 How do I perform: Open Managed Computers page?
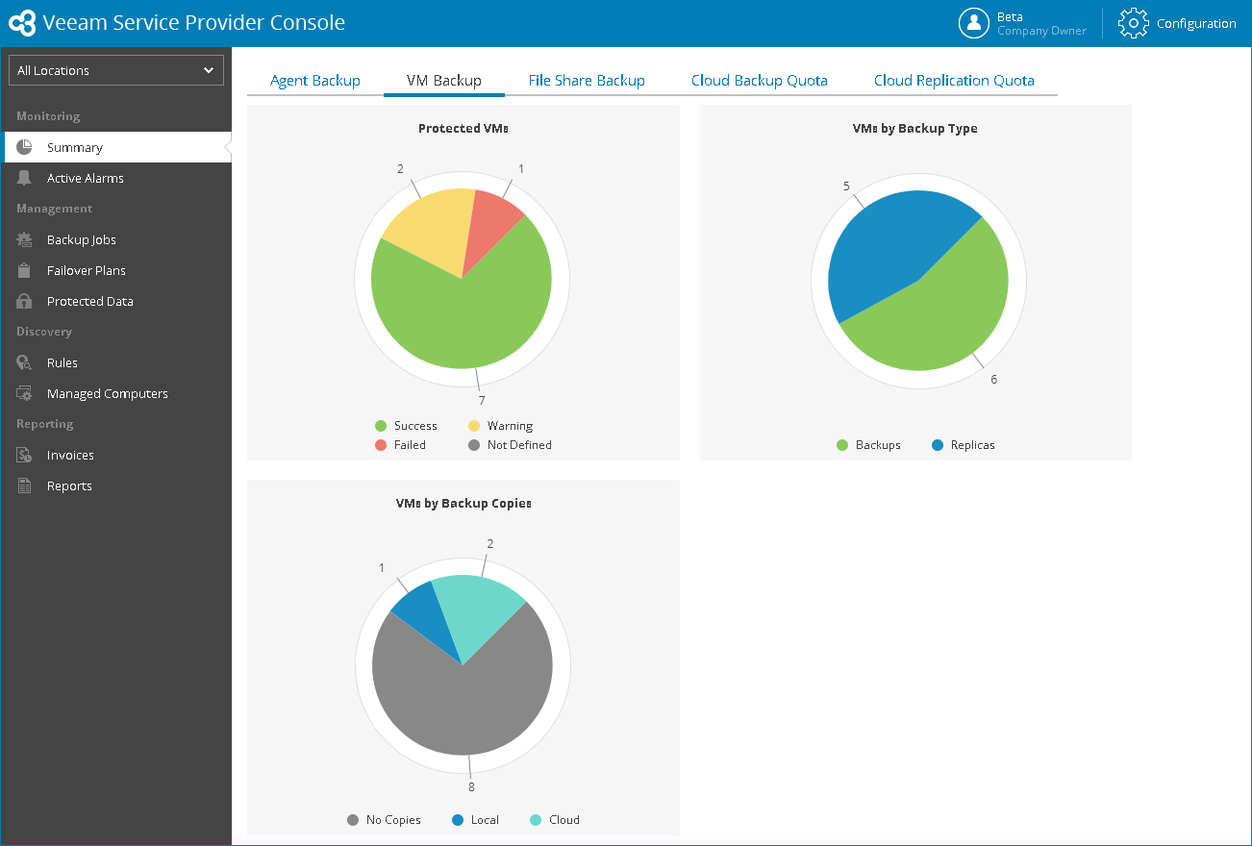click(x=116, y=393)
